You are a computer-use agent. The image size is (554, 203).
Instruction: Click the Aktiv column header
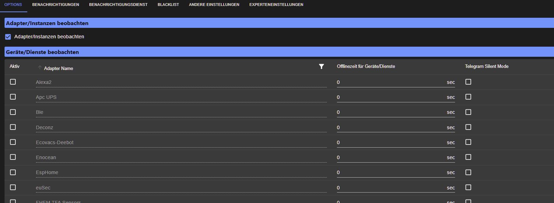tap(15, 66)
